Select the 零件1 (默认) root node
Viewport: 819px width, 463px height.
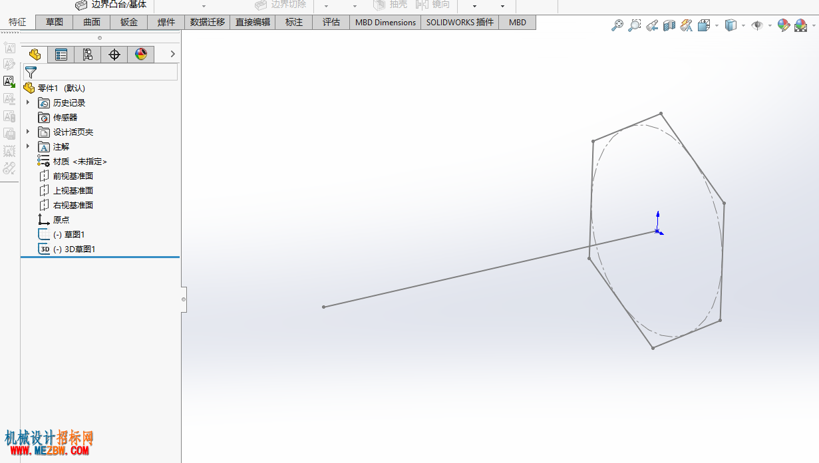pyautogui.click(x=55, y=88)
